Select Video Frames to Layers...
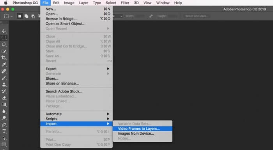Viewport: 273px width, 150px height. coord(143,129)
